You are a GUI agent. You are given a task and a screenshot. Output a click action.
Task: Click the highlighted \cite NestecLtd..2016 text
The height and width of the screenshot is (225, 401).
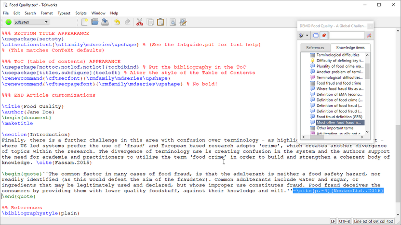[338, 190]
